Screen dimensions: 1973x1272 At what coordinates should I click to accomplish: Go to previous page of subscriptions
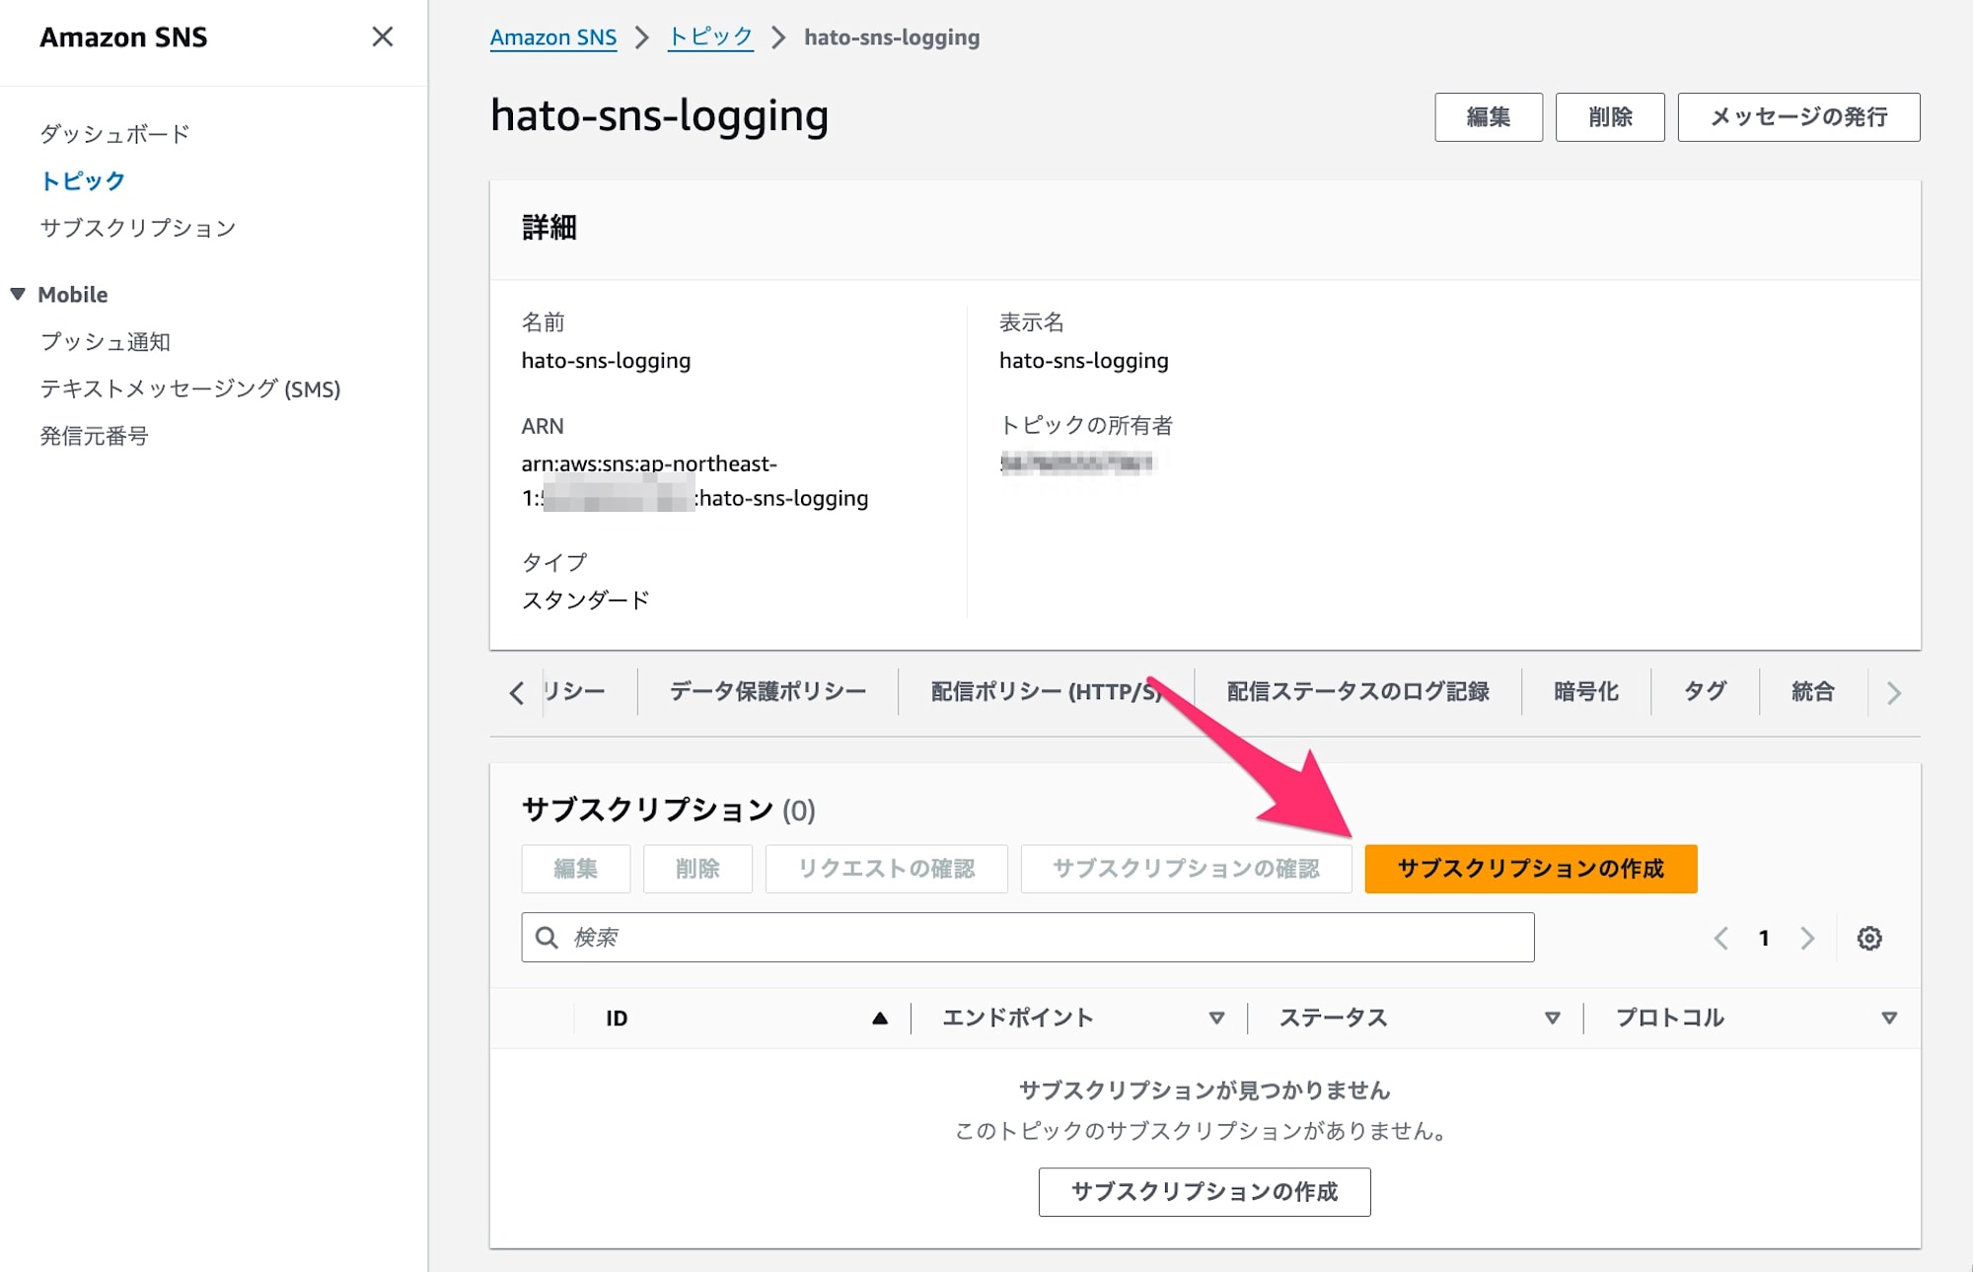1720,938
